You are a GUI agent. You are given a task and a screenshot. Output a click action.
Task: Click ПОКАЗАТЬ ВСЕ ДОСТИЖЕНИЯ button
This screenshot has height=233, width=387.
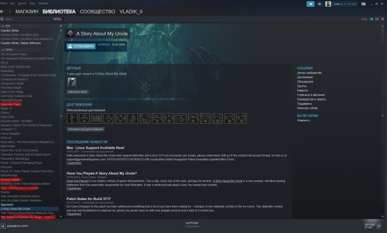[x=85, y=129]
